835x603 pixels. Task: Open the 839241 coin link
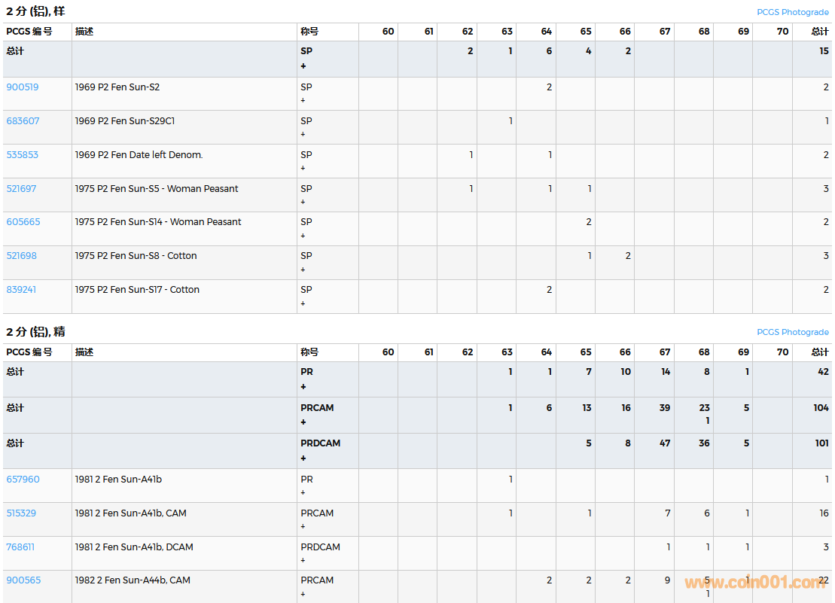21,290
